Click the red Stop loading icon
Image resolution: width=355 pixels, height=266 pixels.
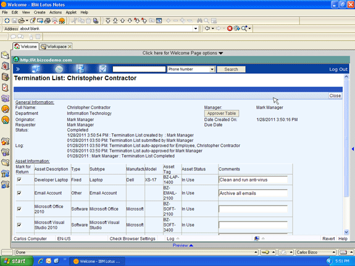230,28
